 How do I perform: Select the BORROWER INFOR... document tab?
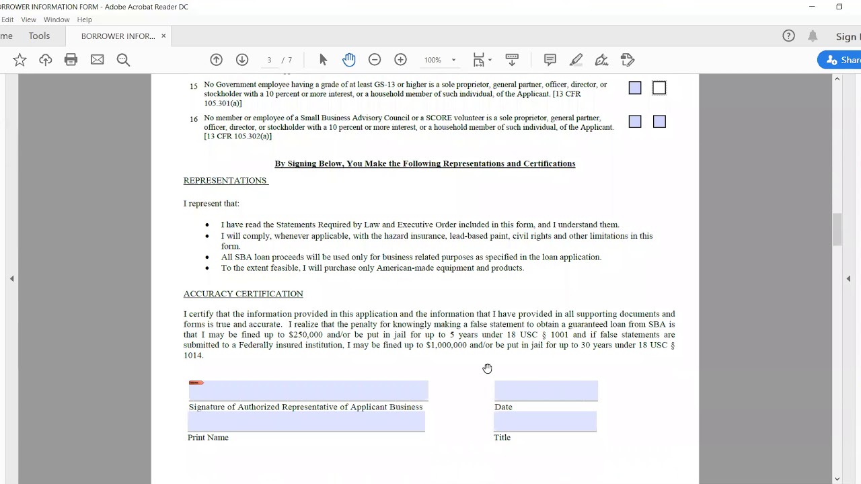[118, 36]
